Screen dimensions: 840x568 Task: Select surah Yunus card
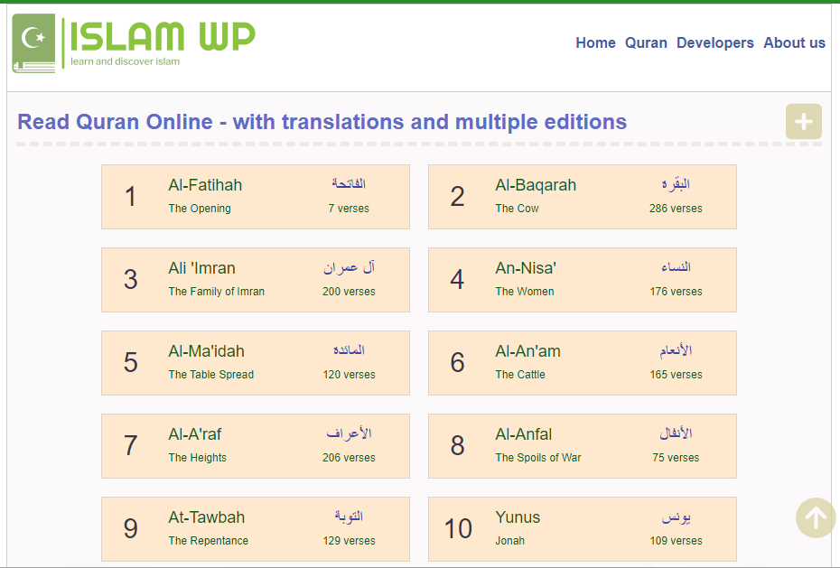(582, 529)
